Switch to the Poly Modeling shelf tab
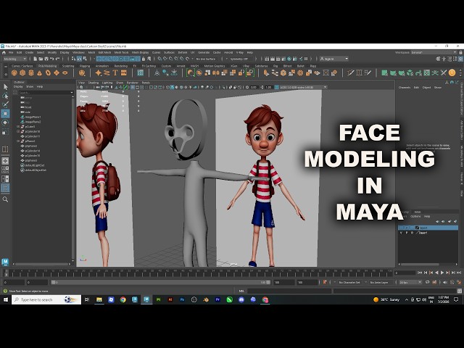Viewport: 464px width, 348px height. tap(47, 66)
